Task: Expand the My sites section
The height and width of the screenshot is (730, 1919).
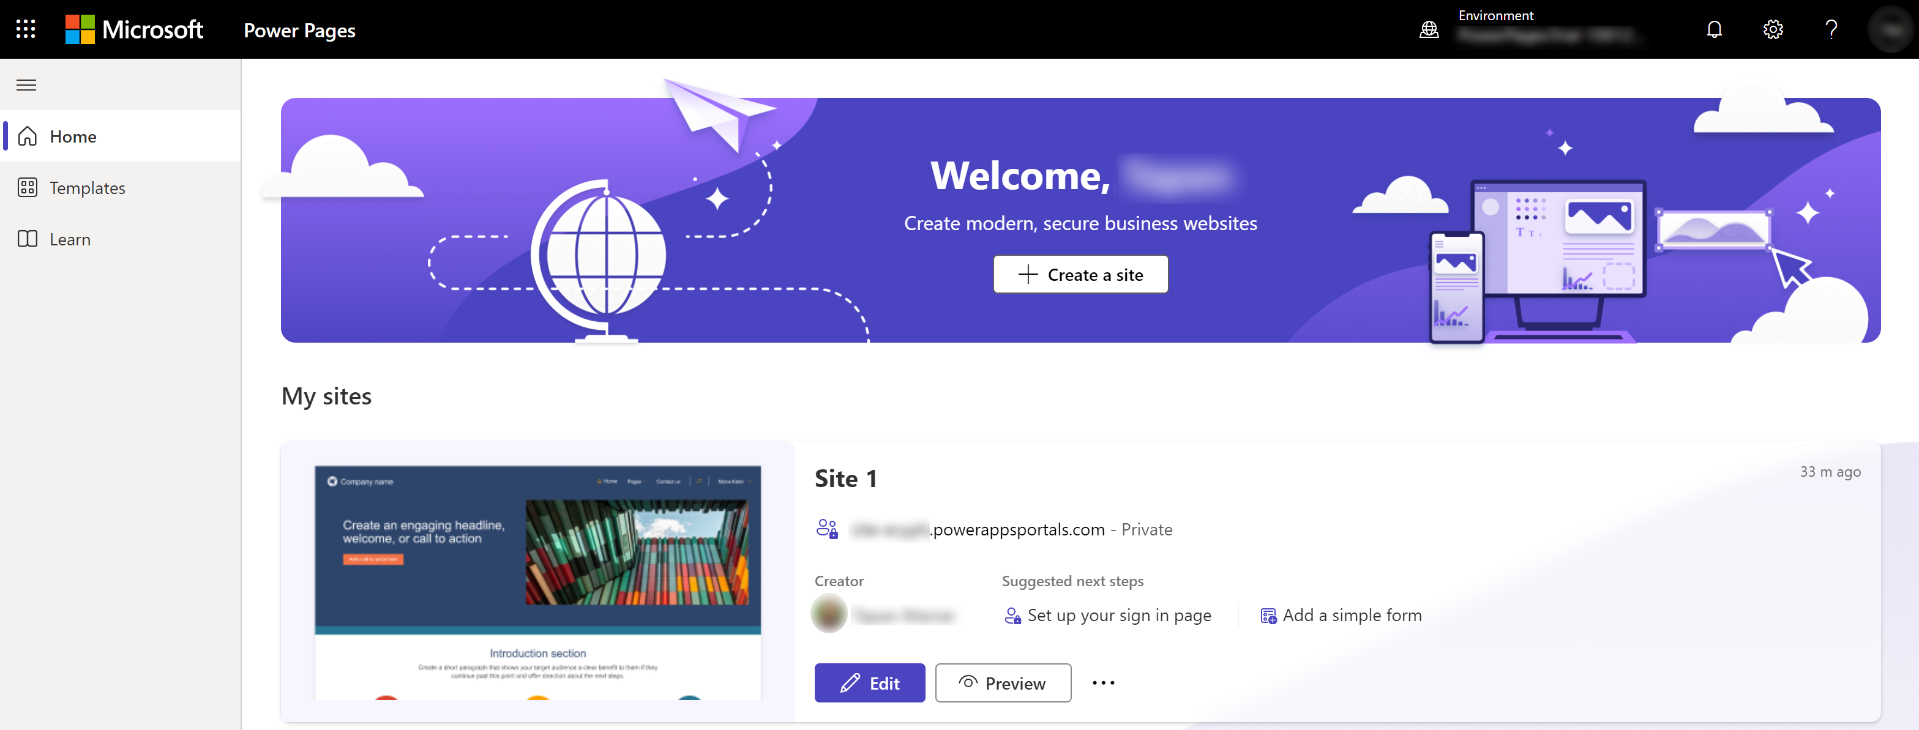Action: (326, 395)
